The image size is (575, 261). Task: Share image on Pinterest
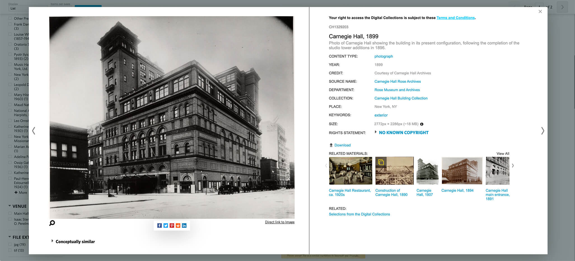pyautogui.click(x=172, y=226)
